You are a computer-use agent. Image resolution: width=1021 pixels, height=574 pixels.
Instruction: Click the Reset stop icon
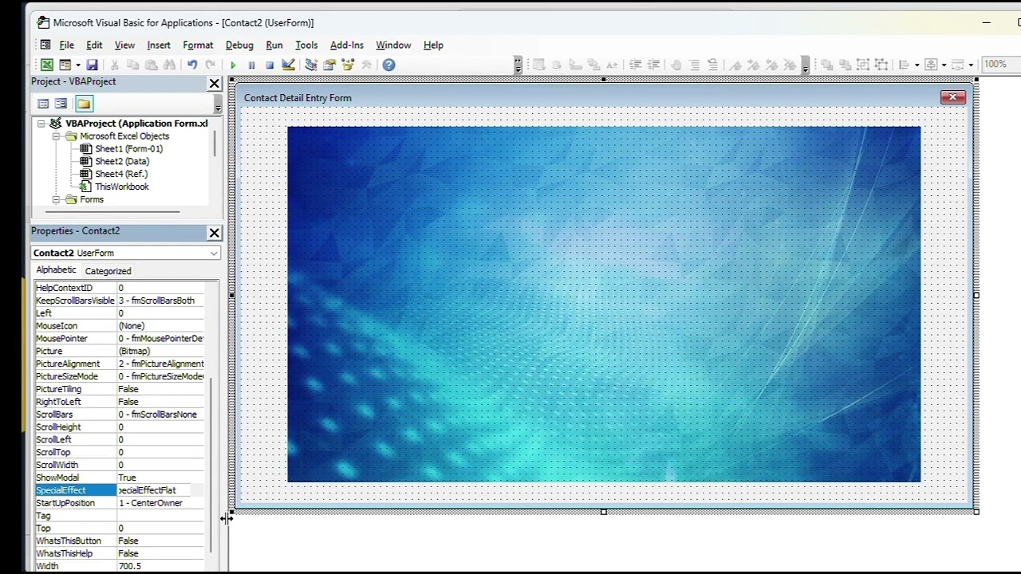[x=270, y=65]
